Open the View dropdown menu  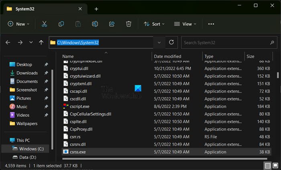coord(185,24)
